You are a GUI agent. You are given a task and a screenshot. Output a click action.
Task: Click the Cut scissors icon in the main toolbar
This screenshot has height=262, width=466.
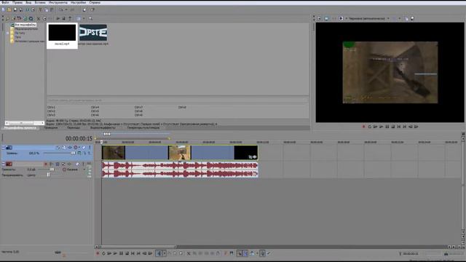[40, 9]
